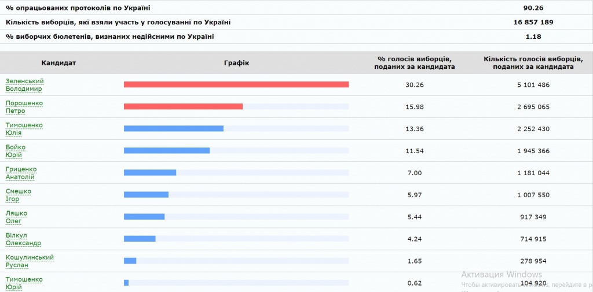Select the 5 101 486 vote count cell
Image resolution: width=593 pixels, height=292 pixels.
(533, 85)
